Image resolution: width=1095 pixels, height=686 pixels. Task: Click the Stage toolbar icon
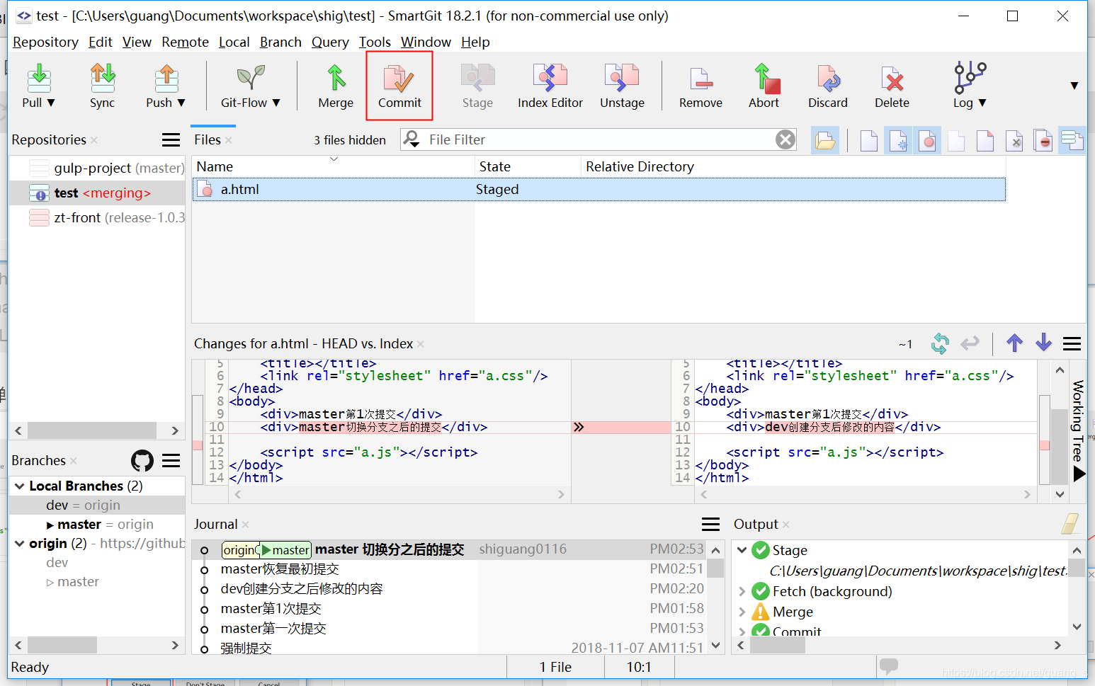[x=477, y=78]
